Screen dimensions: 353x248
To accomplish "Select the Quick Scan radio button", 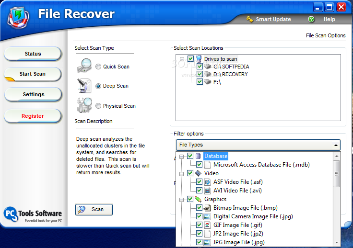I will pos(98,67).
